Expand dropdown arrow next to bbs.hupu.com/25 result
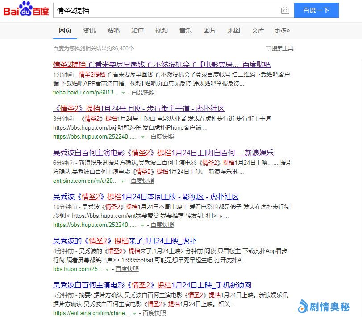 point(107,269)
